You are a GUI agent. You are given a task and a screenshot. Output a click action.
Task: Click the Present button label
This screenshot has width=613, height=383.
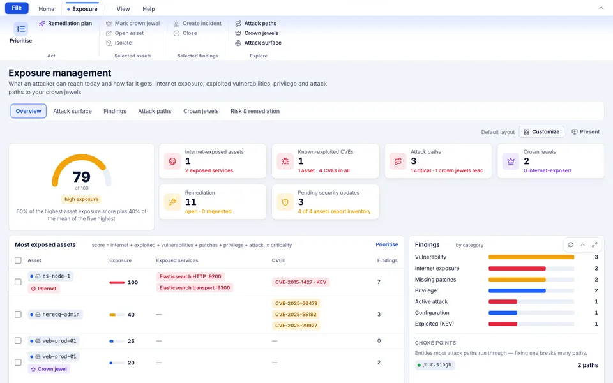click(590, 131)
